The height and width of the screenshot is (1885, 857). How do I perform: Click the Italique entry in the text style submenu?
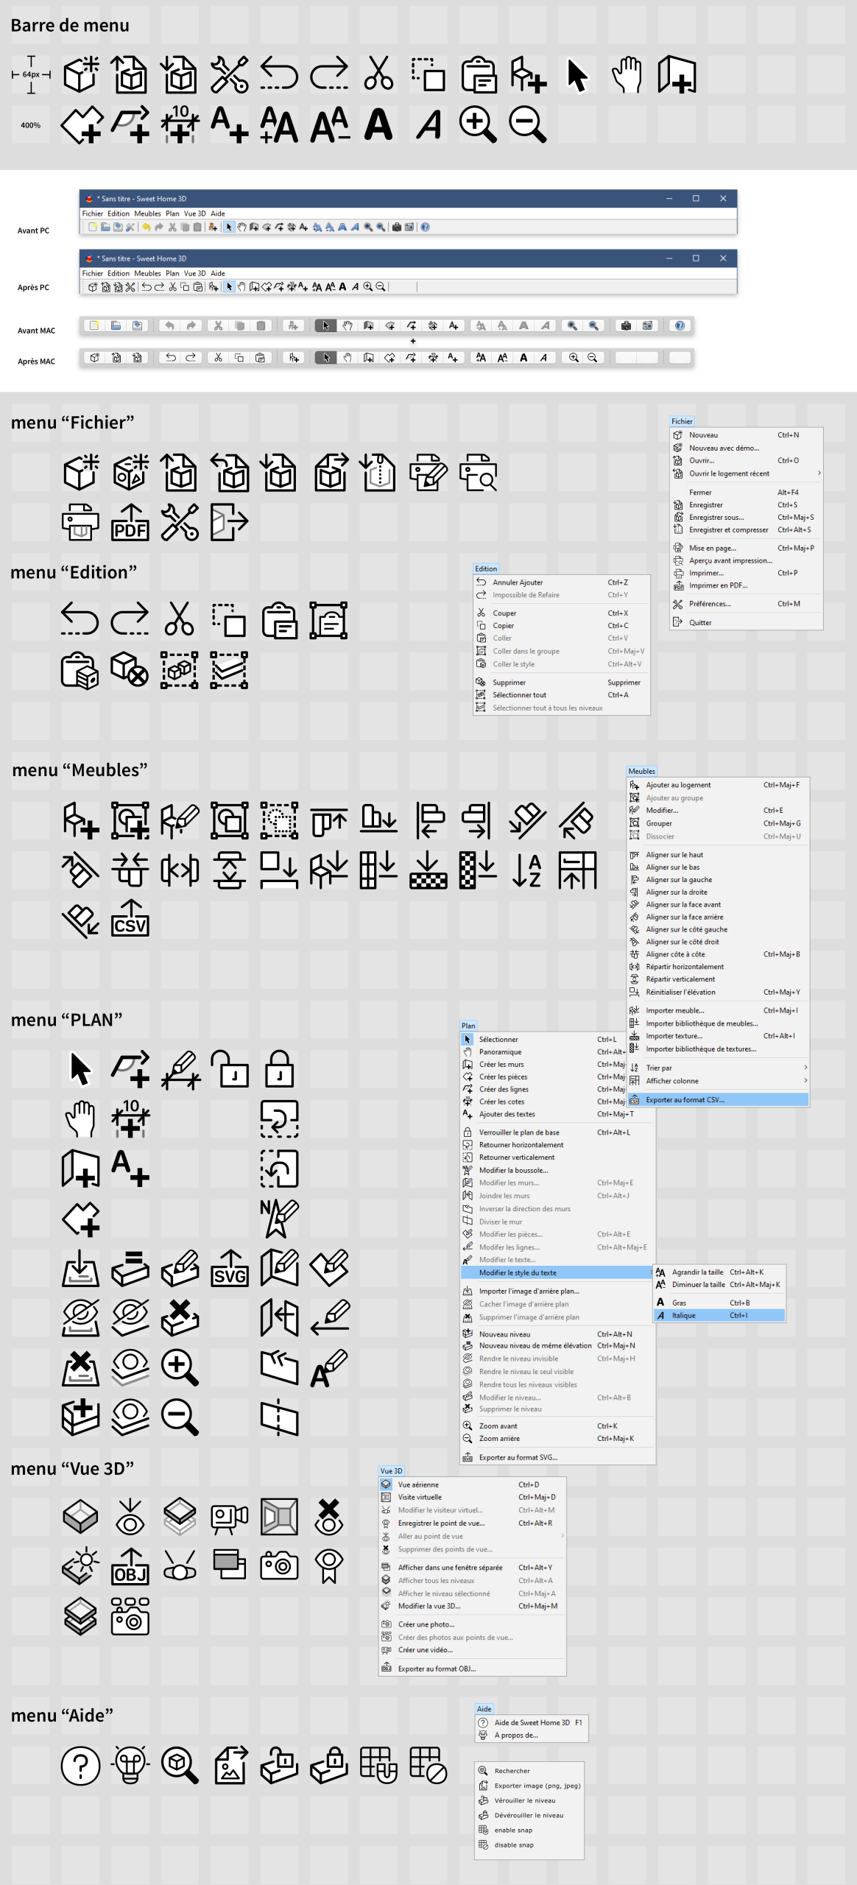tap(683, 1315)
